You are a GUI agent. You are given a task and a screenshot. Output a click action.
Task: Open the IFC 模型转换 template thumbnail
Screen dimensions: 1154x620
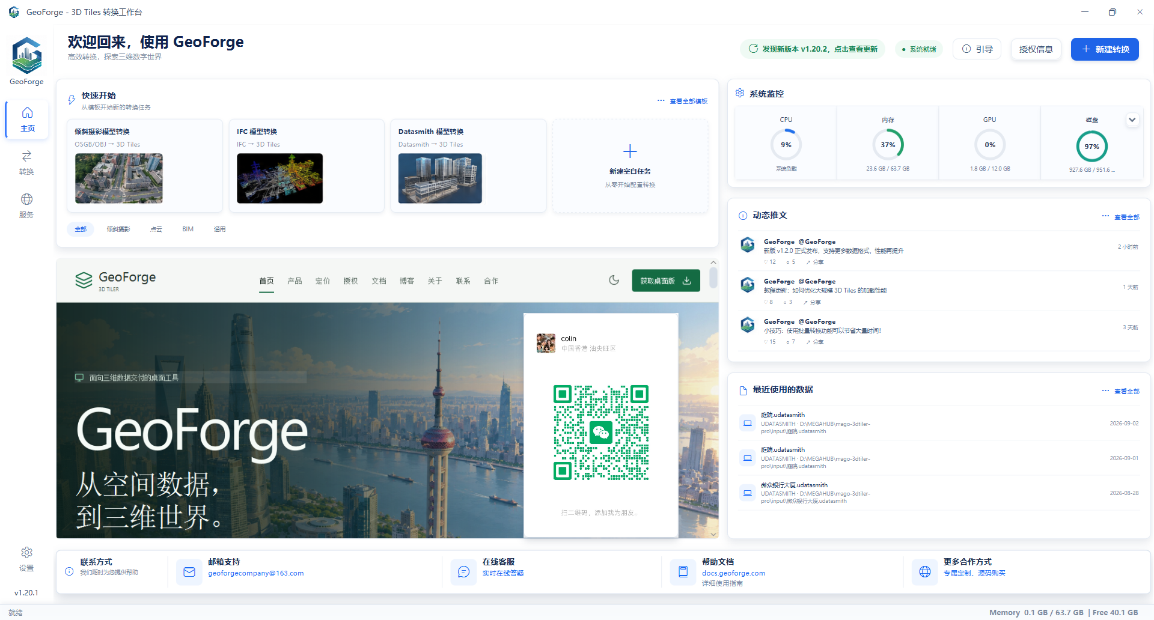(279, 178)
